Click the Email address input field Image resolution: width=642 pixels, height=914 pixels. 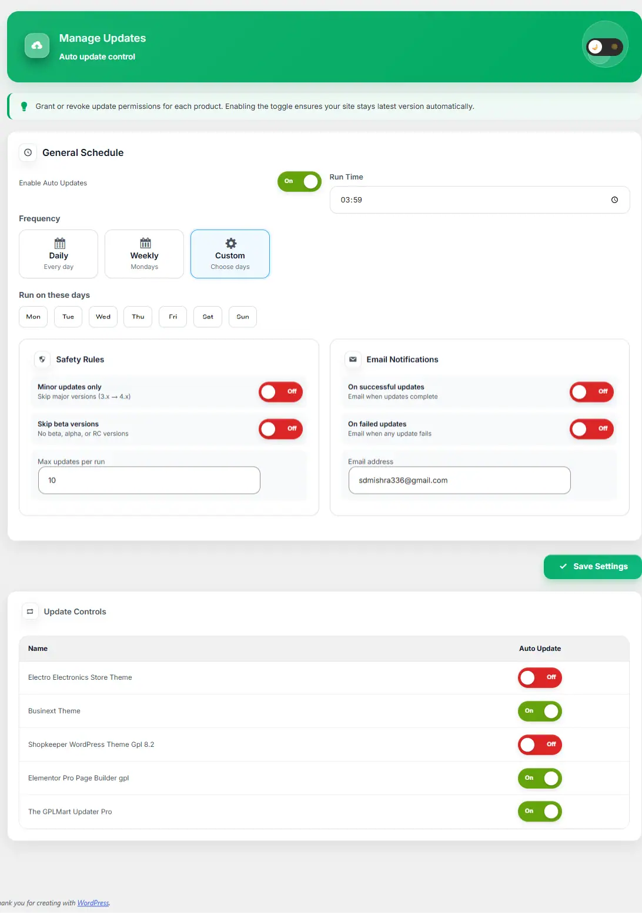(x=460, y=480)
